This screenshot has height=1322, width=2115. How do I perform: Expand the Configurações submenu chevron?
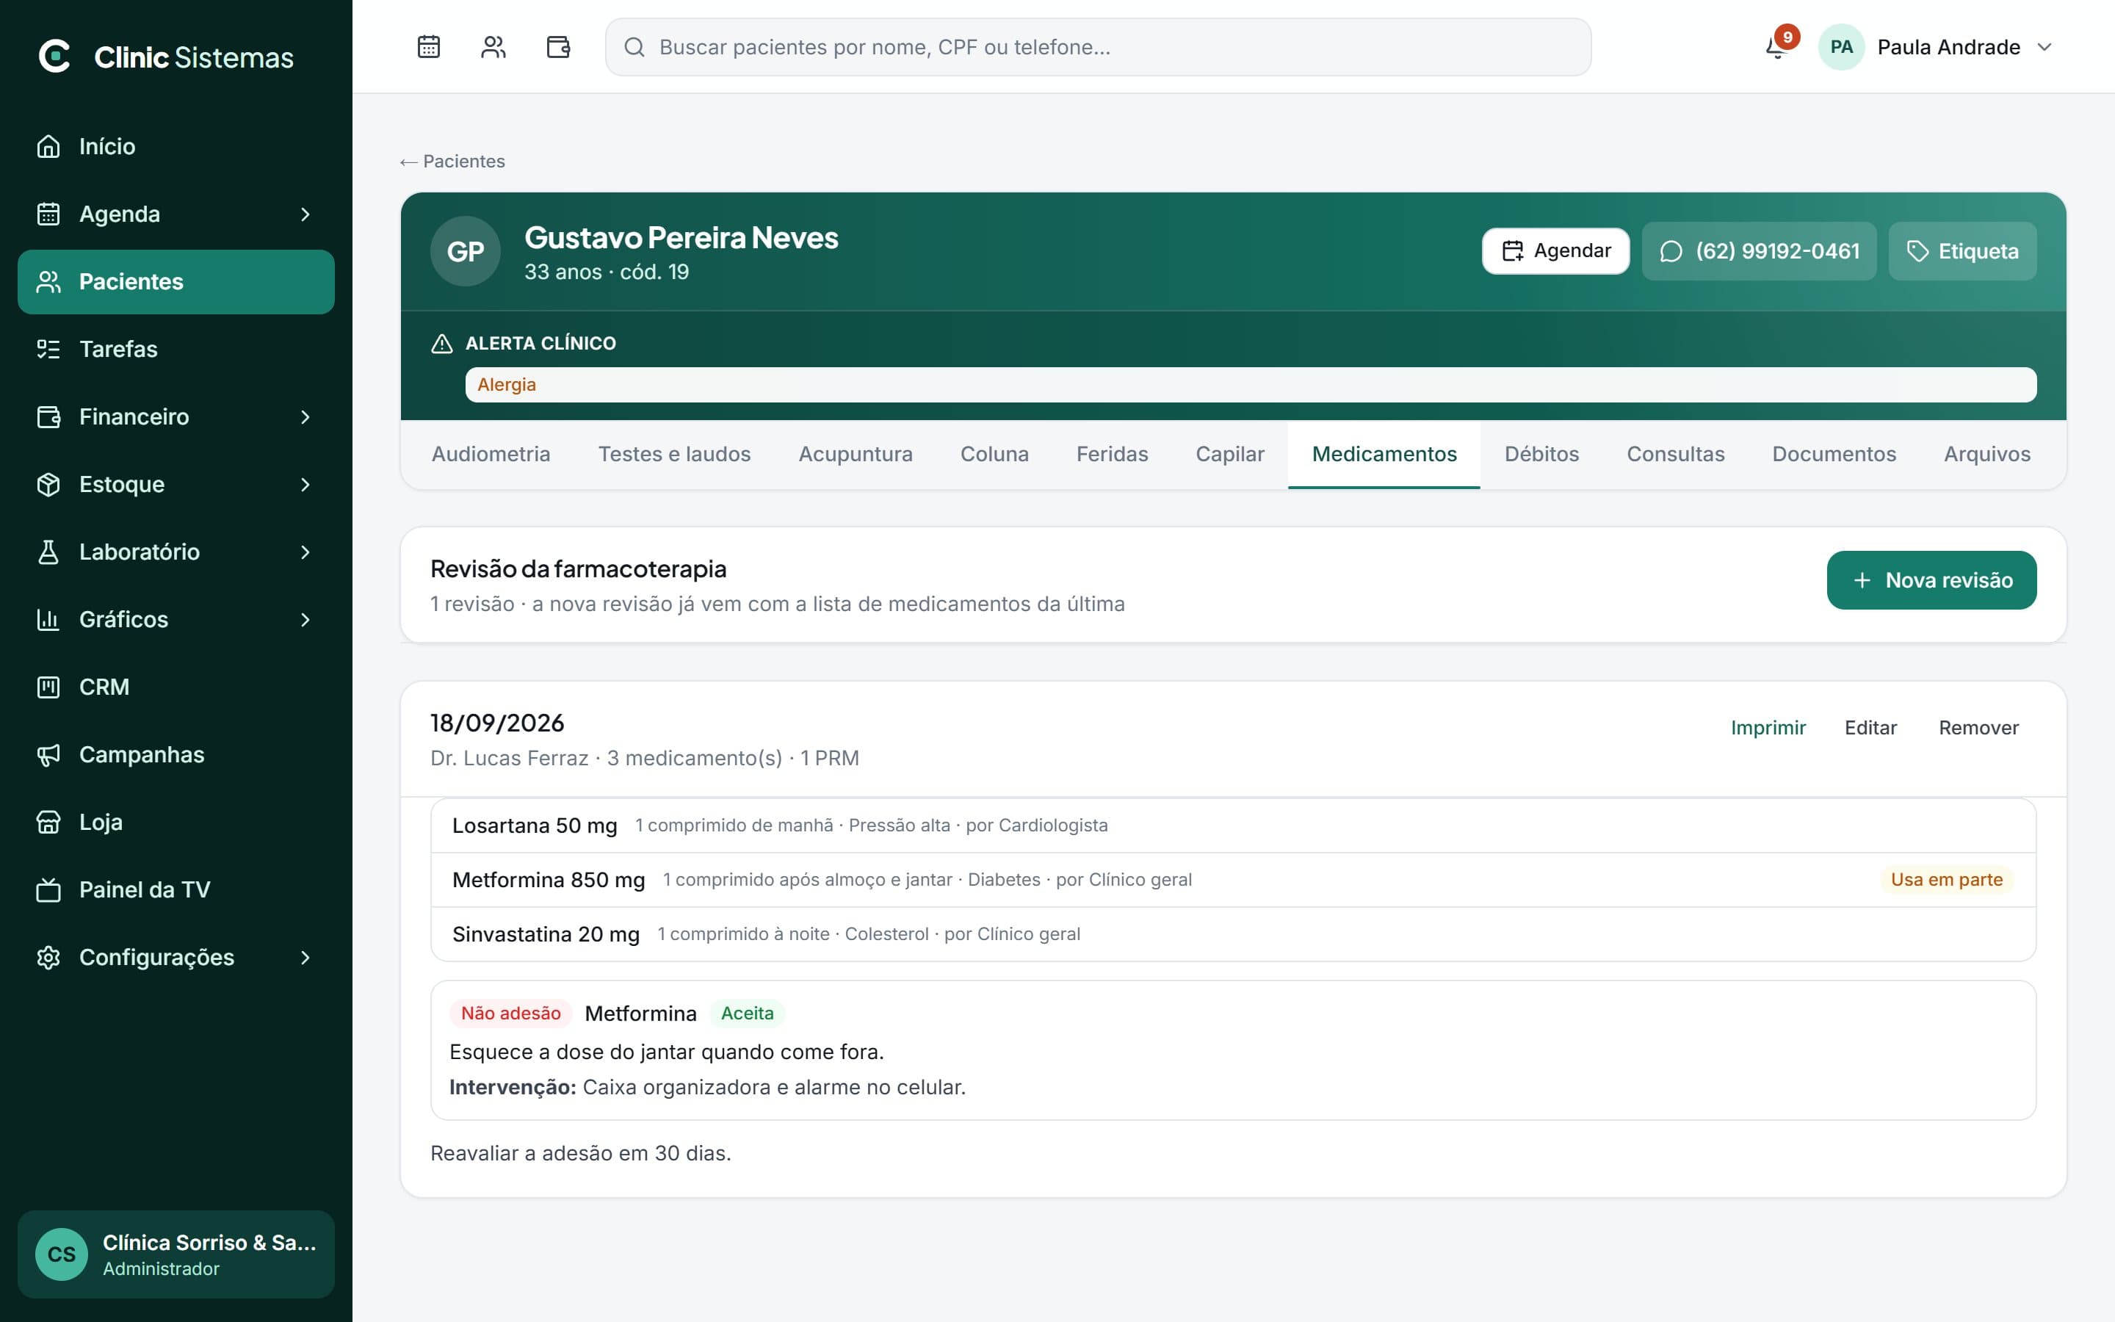[x=305, y=958]
